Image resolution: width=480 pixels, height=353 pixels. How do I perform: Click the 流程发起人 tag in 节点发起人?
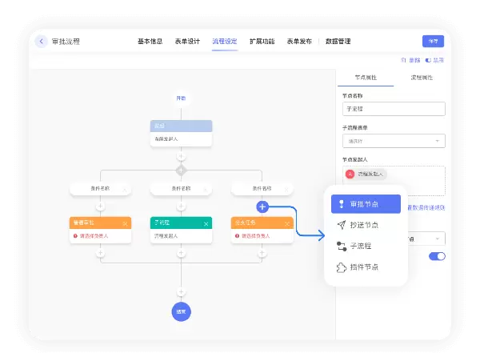pos(366,174)
